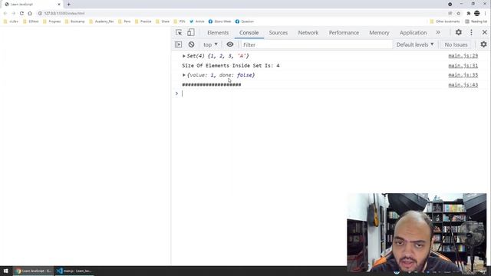This screenshot has height=276, width=491.
Task: Click the browser address bar URL
Action: point(64,13)
